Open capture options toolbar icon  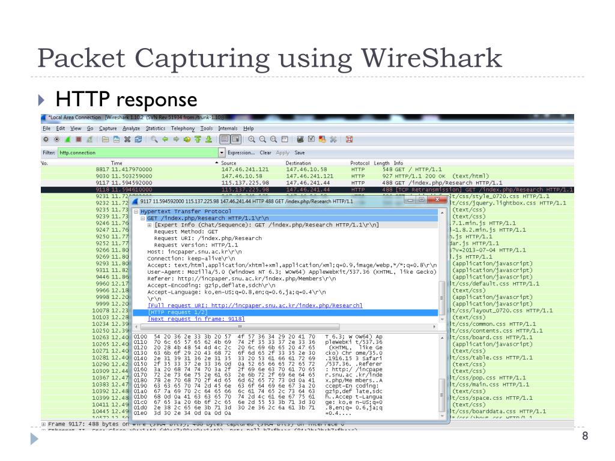click(x=57, y=139)
